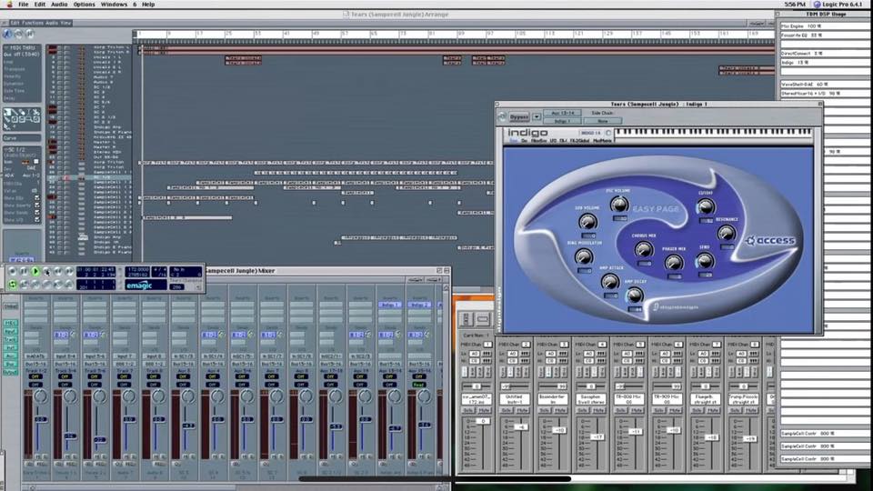Toggle the green Cycle button in transport
Image resolution: width=873 pixels, height=491 pixels.
pos(14,285)
